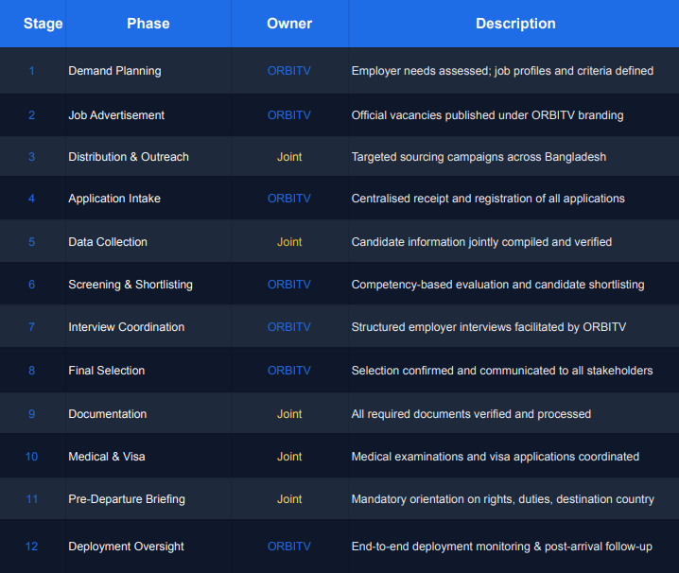Image resolution: width=679 pixels, height=573 pixels.
Task: Select stage number 11 cell
Action: 31,499
